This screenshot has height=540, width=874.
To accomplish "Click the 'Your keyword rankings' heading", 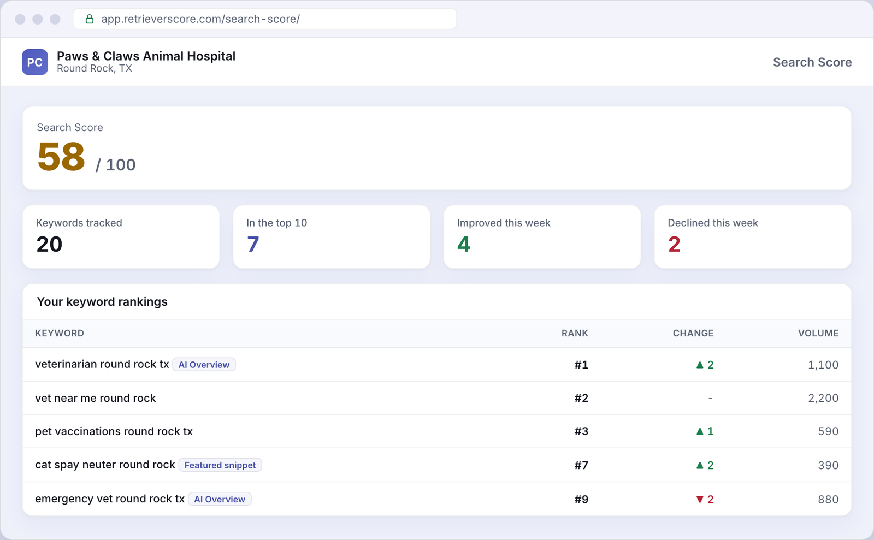I will click(x=102, y=302).
